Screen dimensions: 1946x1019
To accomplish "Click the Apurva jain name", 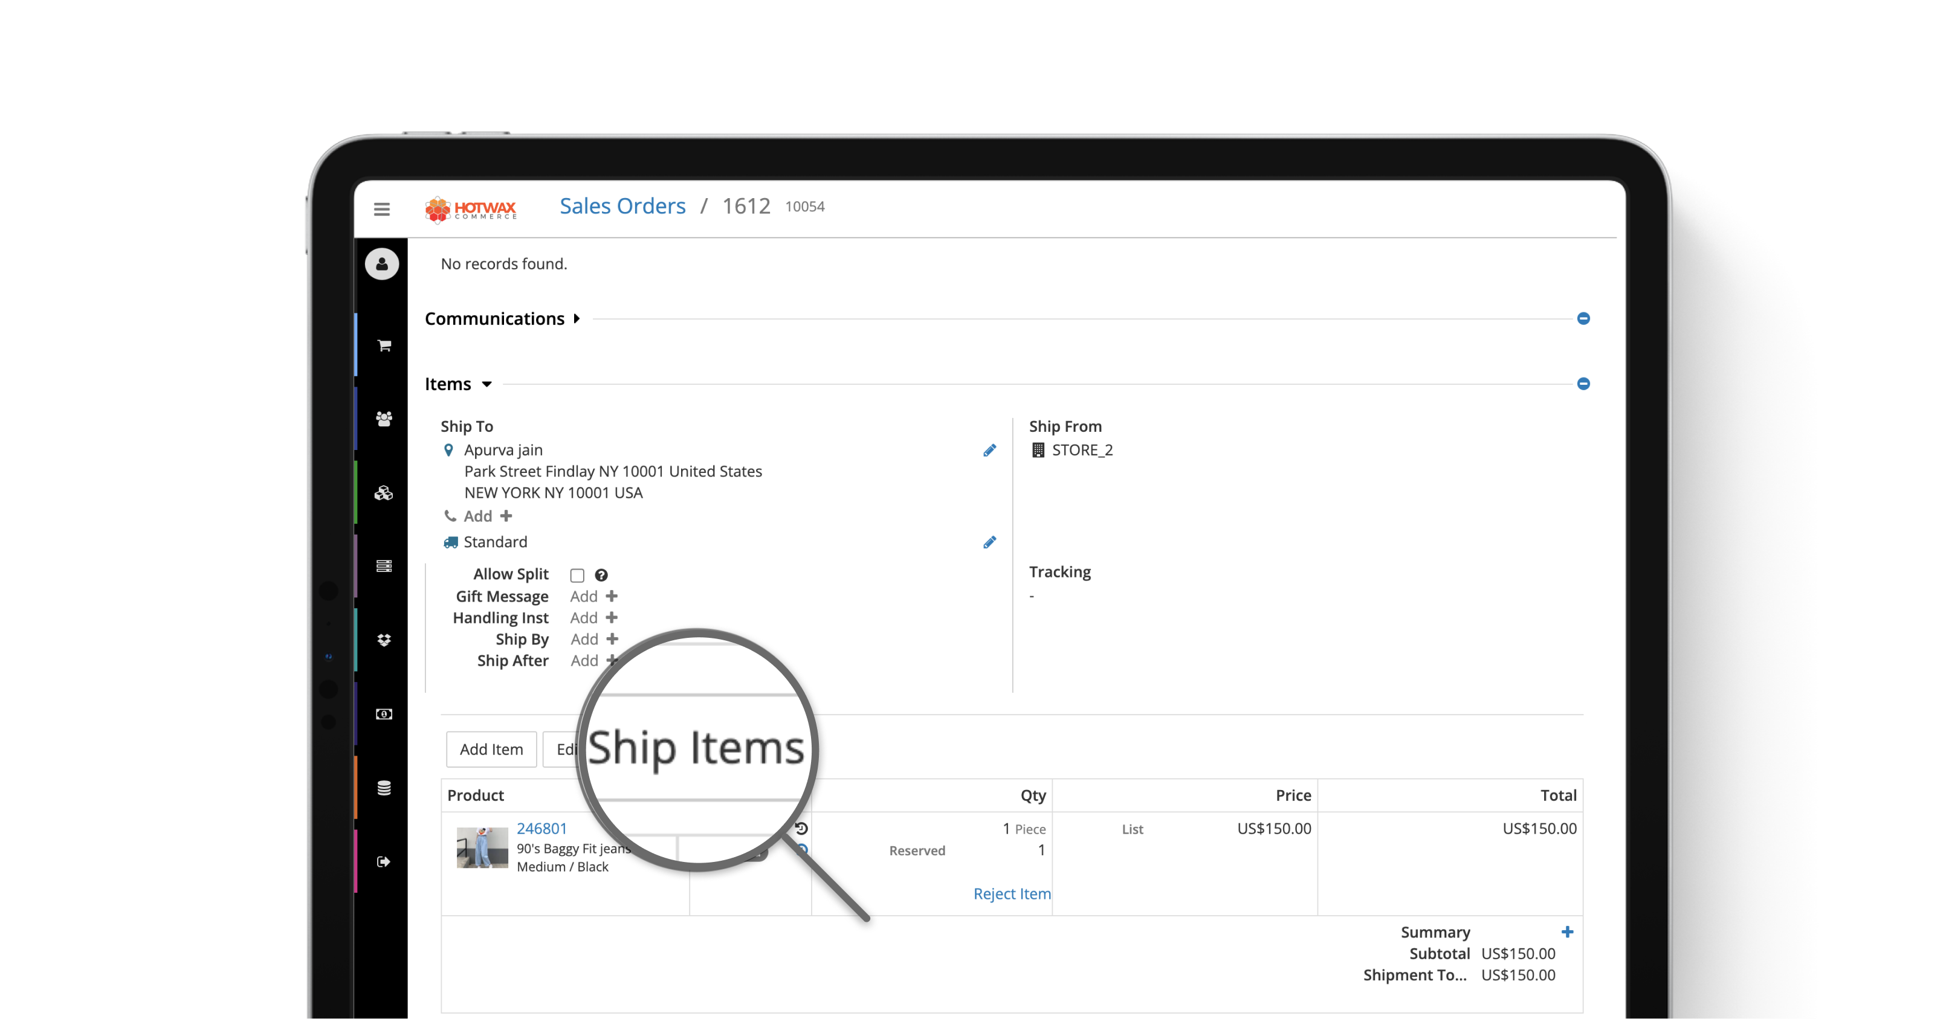I will pos(503,451).
